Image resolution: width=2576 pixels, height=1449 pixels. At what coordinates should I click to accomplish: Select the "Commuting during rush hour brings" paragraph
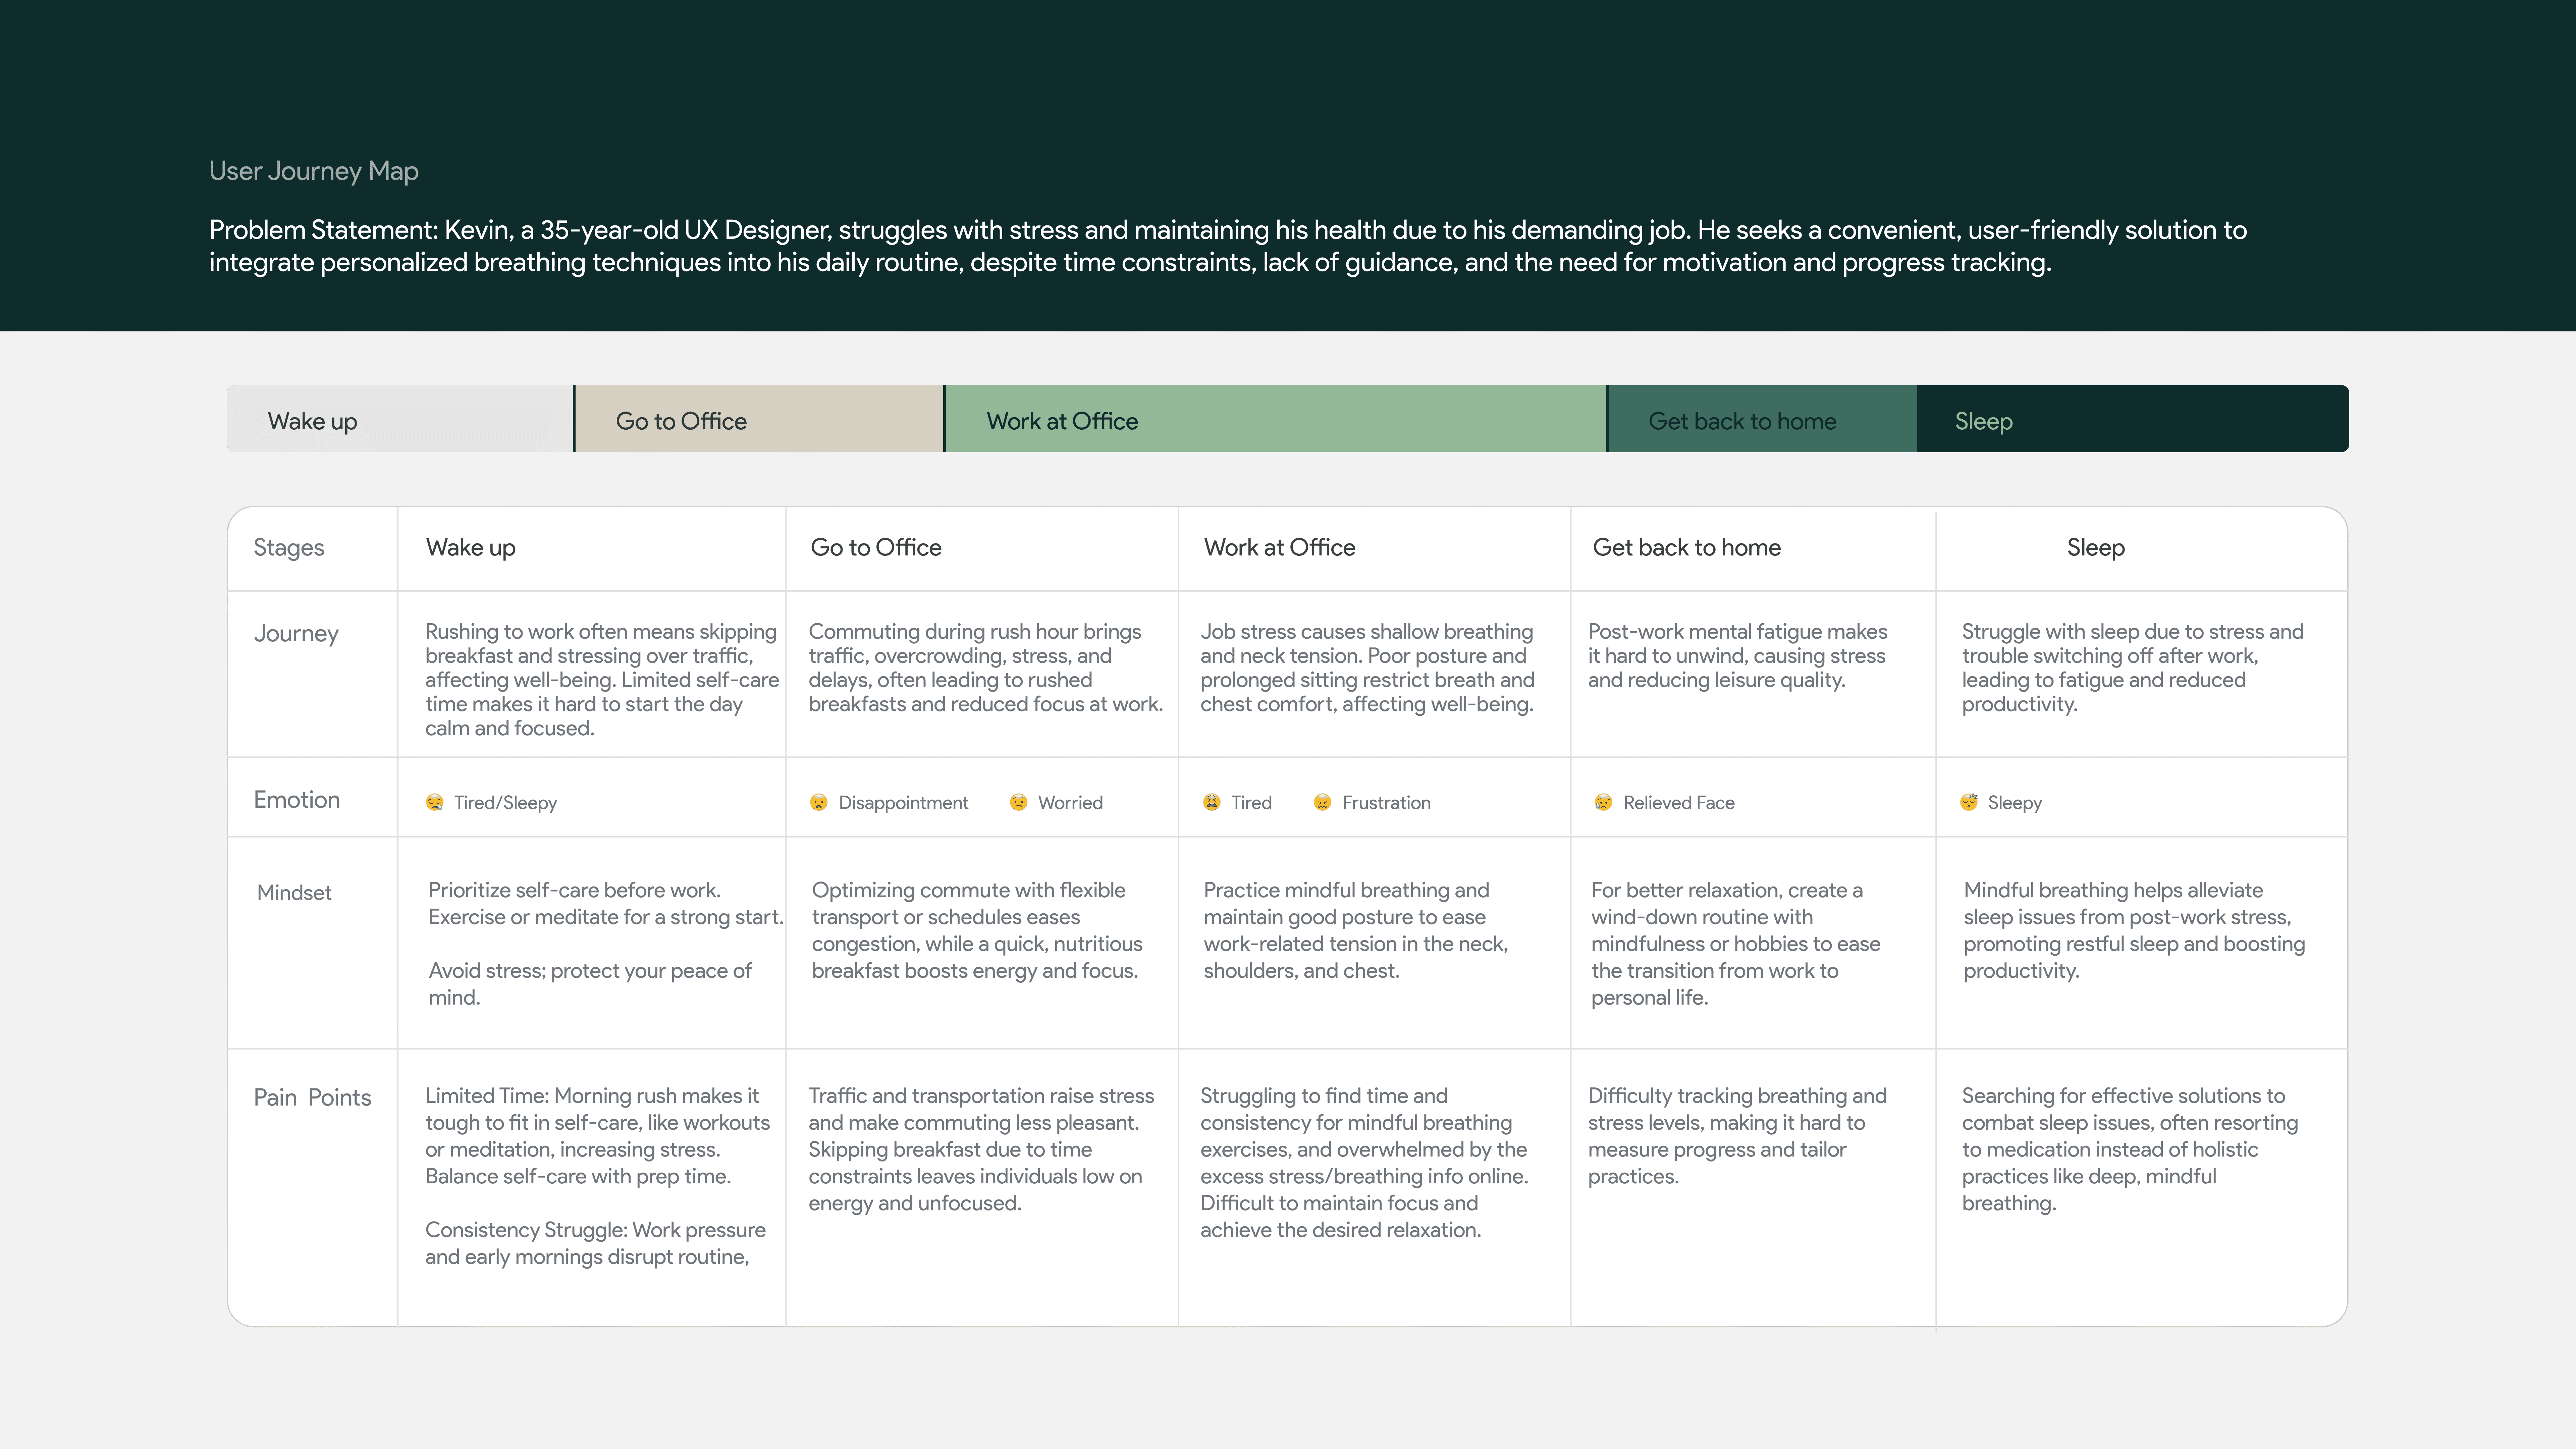[986, 668]
